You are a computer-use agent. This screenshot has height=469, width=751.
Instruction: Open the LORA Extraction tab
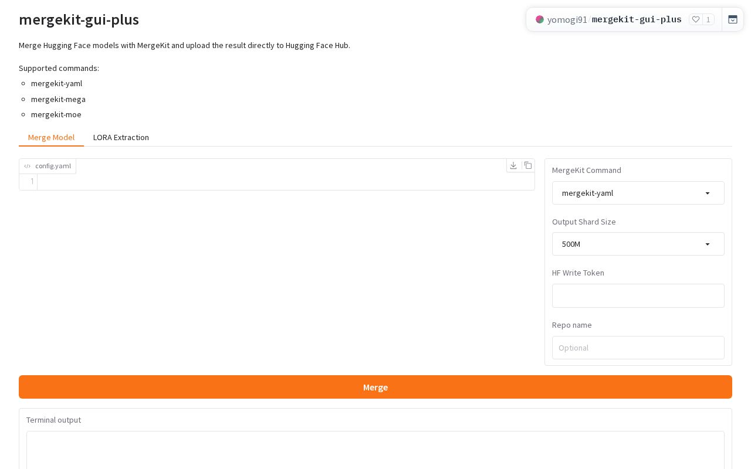click(121, 137)
